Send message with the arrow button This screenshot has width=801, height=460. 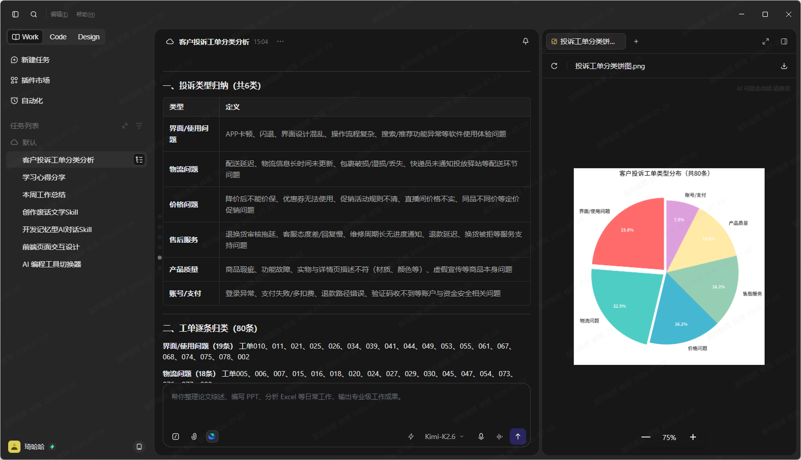[518, 436]
